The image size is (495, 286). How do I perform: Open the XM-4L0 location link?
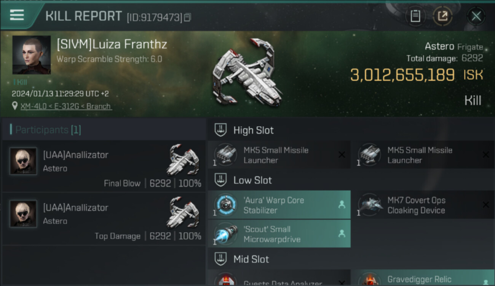[x=66, y=106]
